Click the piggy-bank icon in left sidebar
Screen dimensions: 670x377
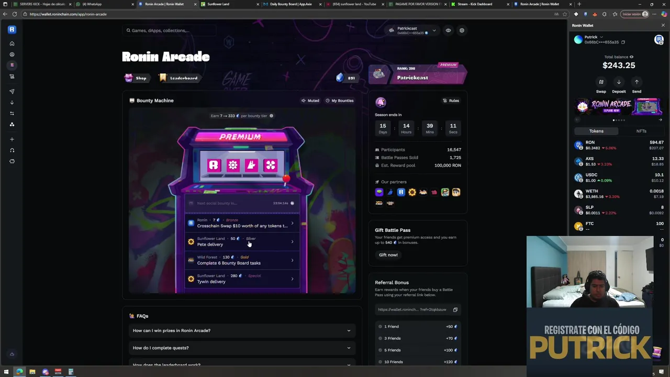pos(12,161)
